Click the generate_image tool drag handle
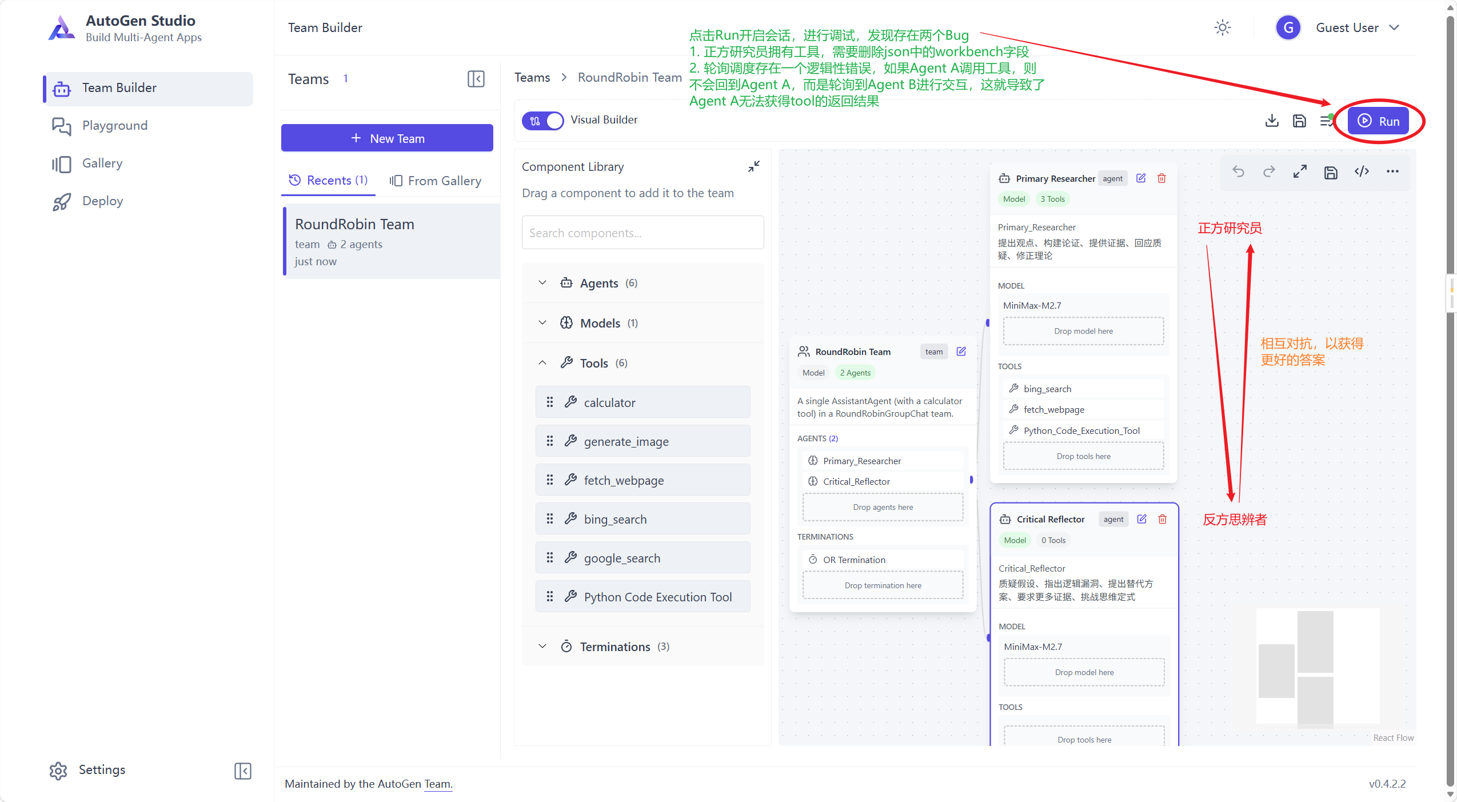The image size is (1457, 802). [x=550, y=441]
